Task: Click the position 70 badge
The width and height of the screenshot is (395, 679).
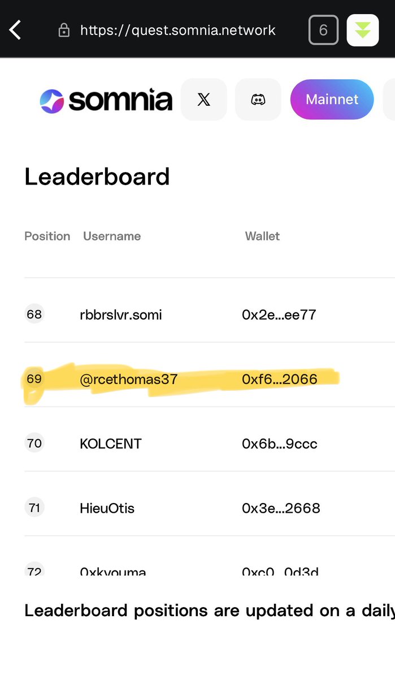Action: pyautogui.click(x=34, y=443)
